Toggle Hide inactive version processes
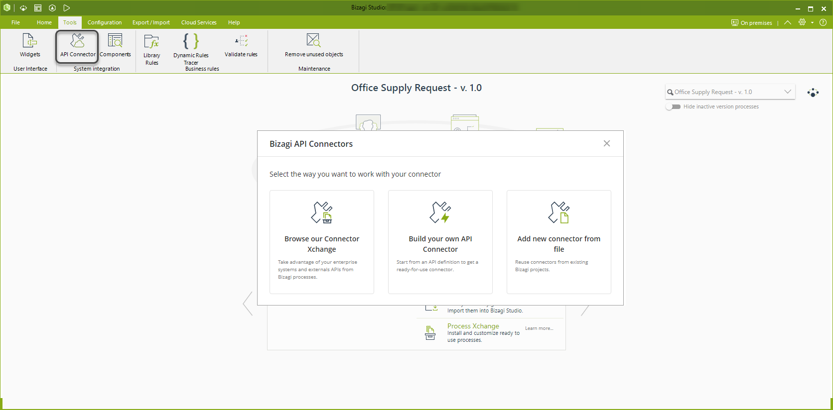Image resolution: width=833 pixels, height=410 pixels. [x=674, y=106]
